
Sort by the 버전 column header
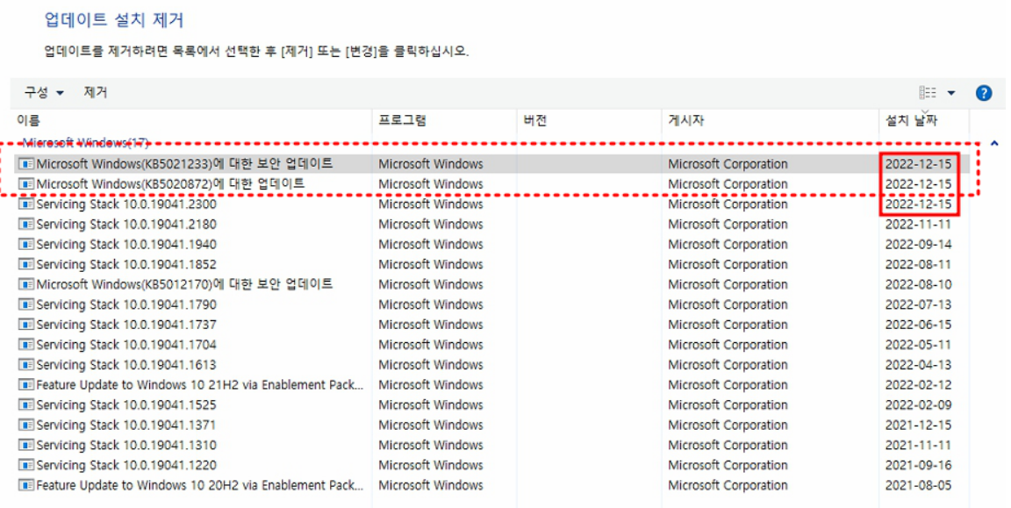[535, 120]
